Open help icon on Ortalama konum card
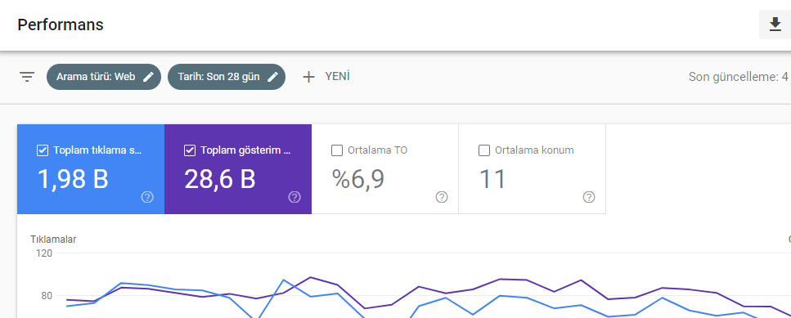This screenshot has width=791, height=318. (589, 197)
